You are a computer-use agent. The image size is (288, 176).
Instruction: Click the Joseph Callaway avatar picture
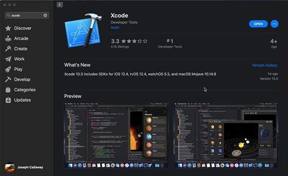point(10,167)
